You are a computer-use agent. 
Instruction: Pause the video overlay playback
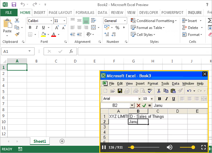[104, 147]
